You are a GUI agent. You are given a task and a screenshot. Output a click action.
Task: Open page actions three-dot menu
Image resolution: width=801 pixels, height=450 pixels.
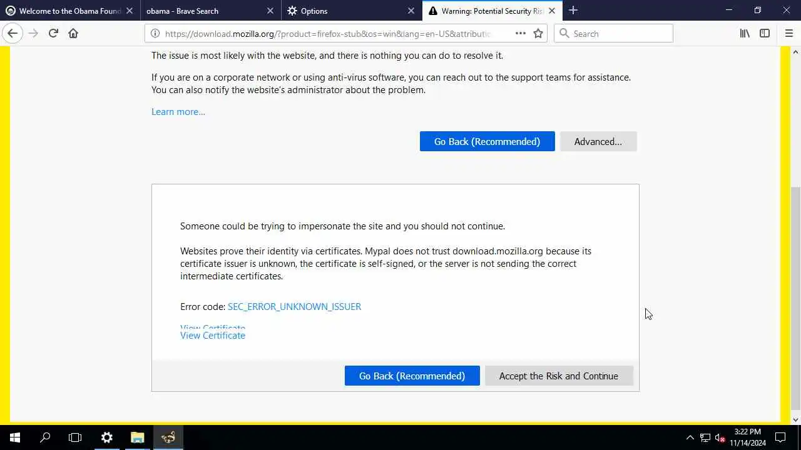tap(521, 34)
